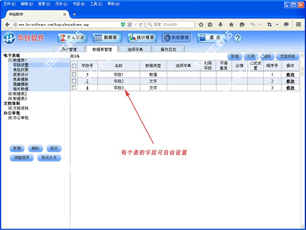Select 角色权限 in the tree
306x230 pixels.
coord(21,70)
